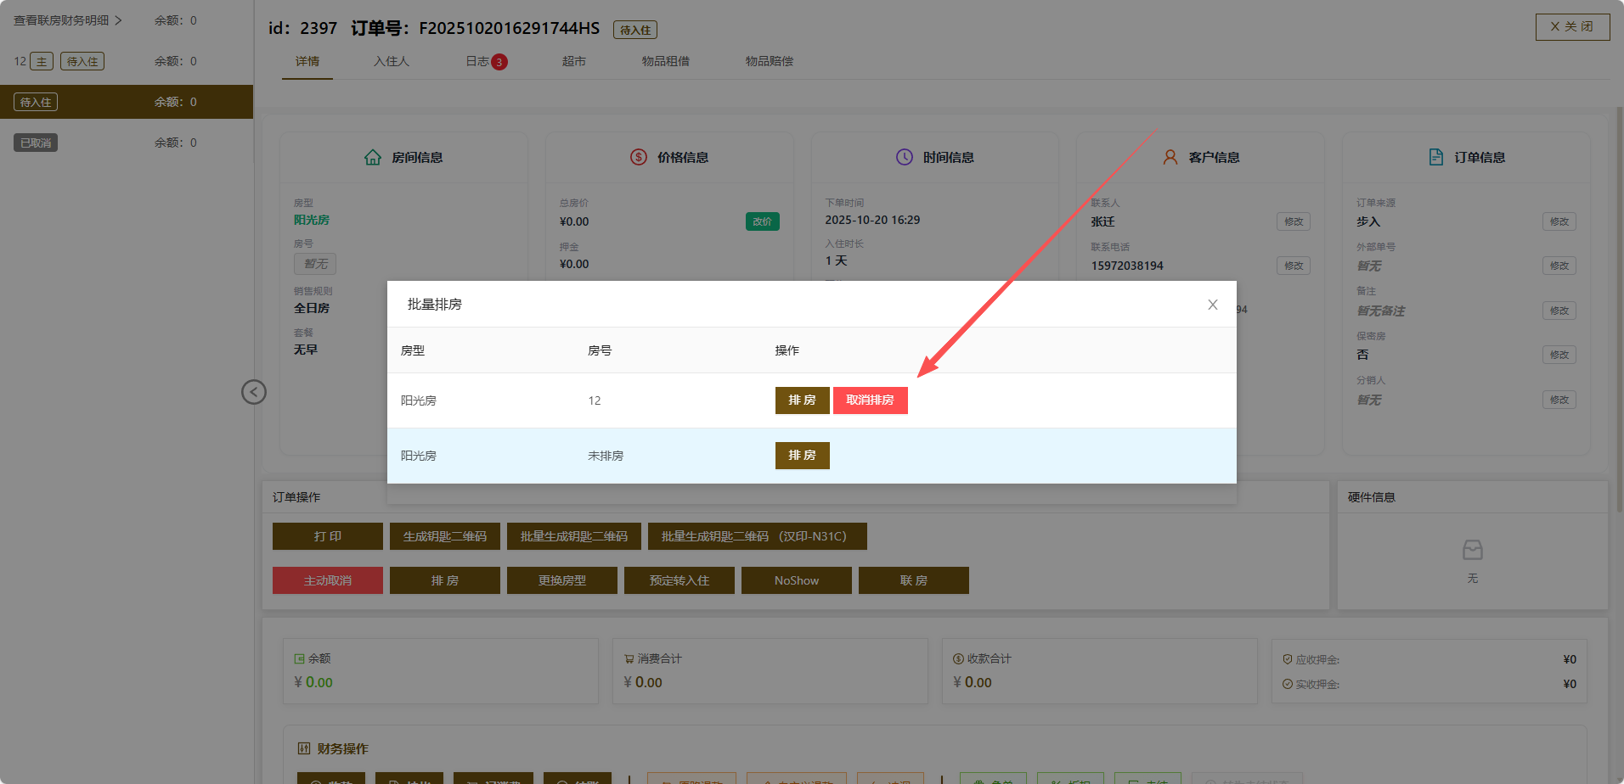Click 排房 button for room 12 row

tap(802, 400)
